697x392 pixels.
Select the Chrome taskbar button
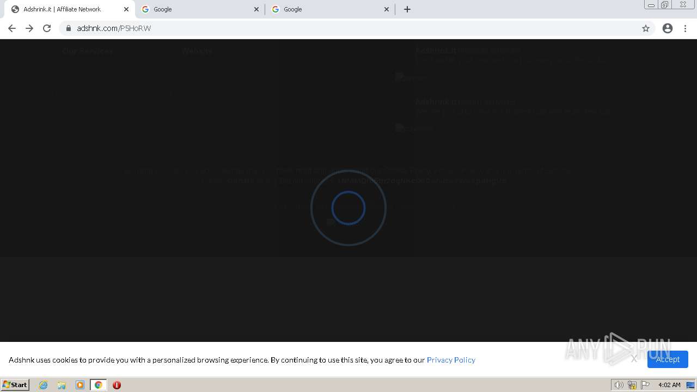(99, 385)
